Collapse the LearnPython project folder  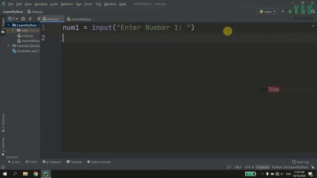pos(9,25)
